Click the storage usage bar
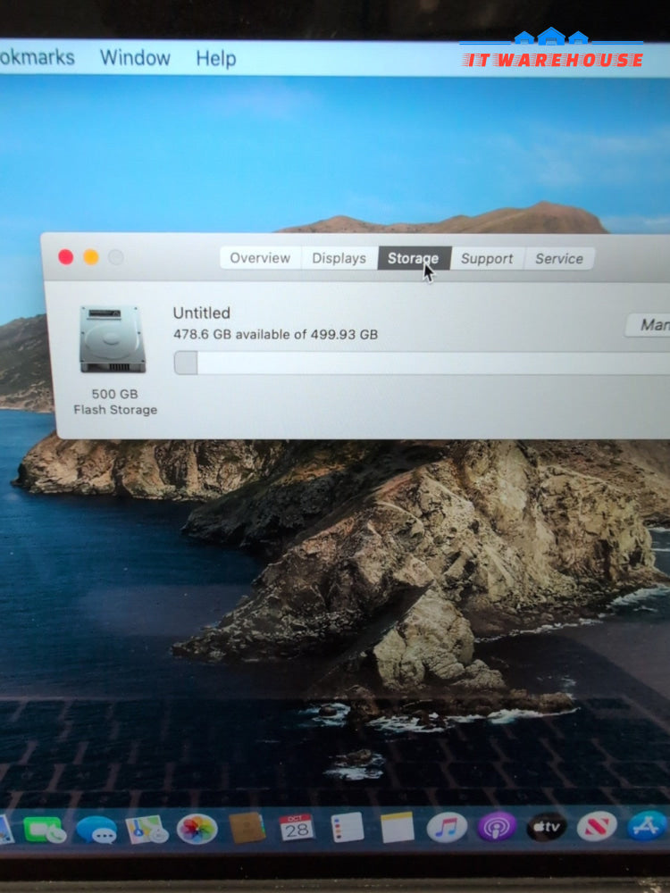Screen dimensions: 670x893 click(x=422, y=363)
